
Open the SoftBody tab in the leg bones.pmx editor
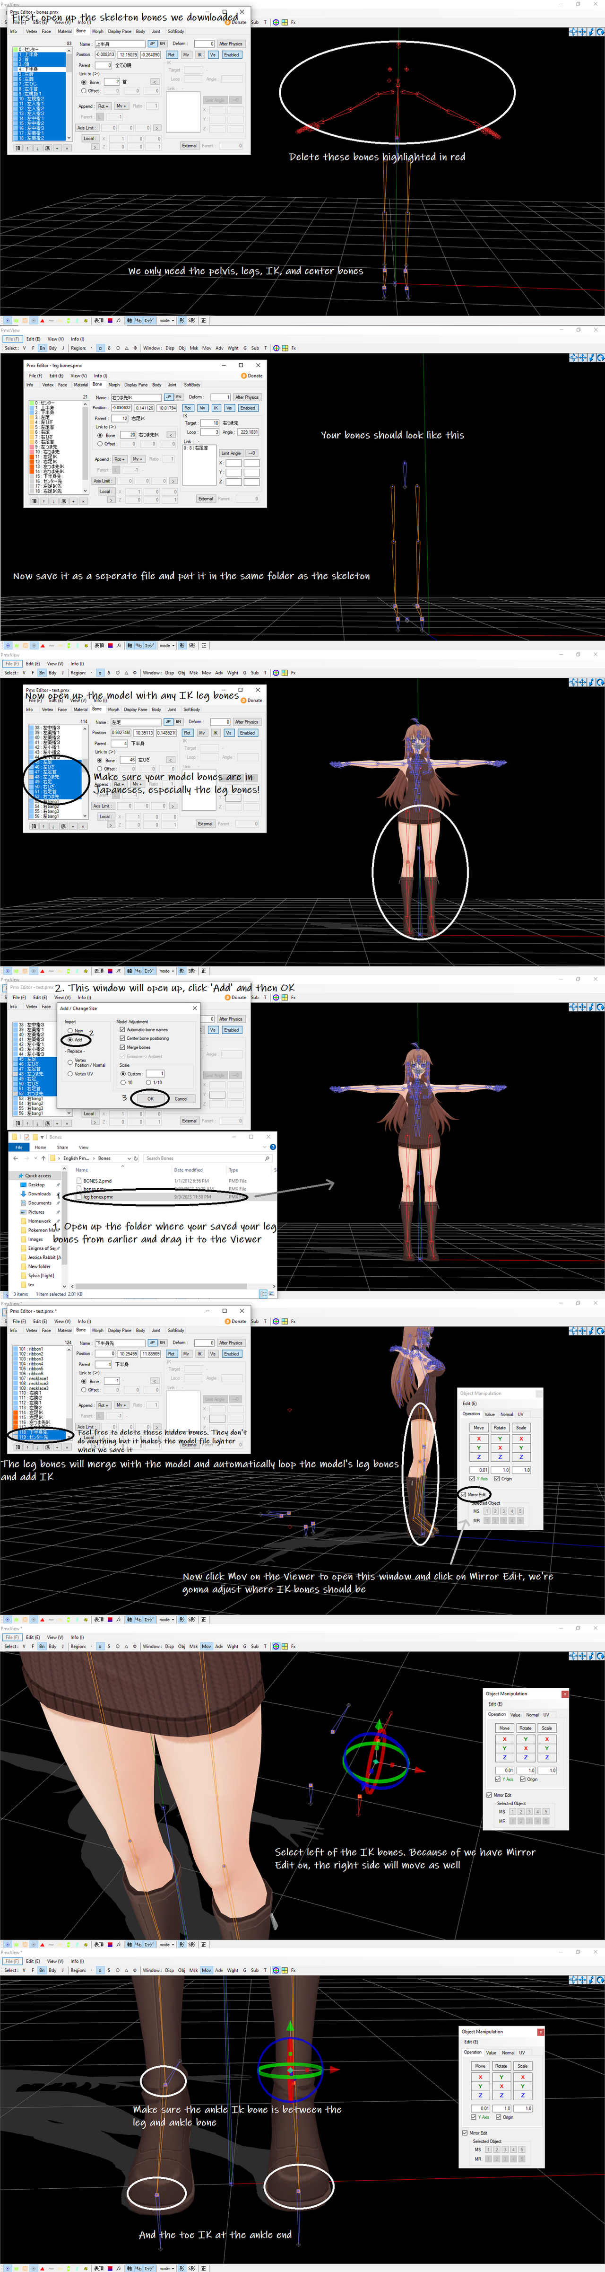(192, 385)
